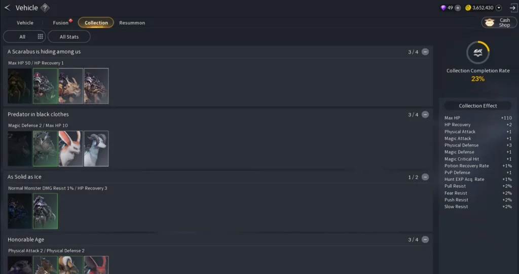Click the purple diamond currency icon
This screenshot has width=519, height=274.
[443, 8]
